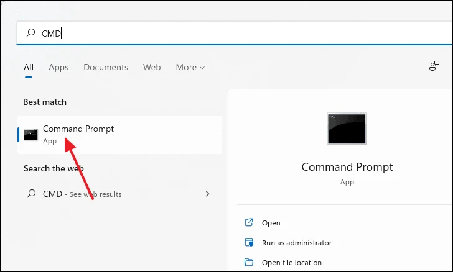
Task: Expand the More filter dropdown
Action: 190,67
